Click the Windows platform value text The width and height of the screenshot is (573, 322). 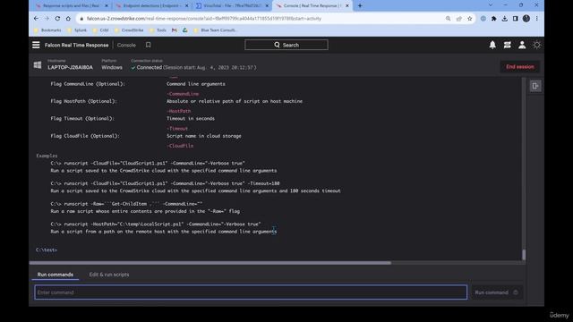point(112,68)
